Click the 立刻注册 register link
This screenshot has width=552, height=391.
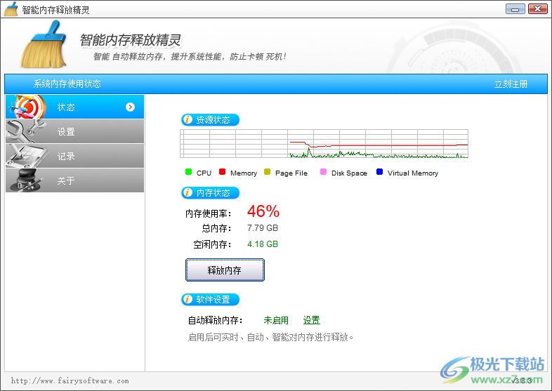point(511,84)
